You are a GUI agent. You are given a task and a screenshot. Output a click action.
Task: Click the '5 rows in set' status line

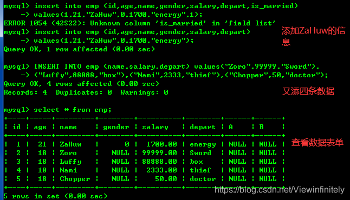coord(55,196)
